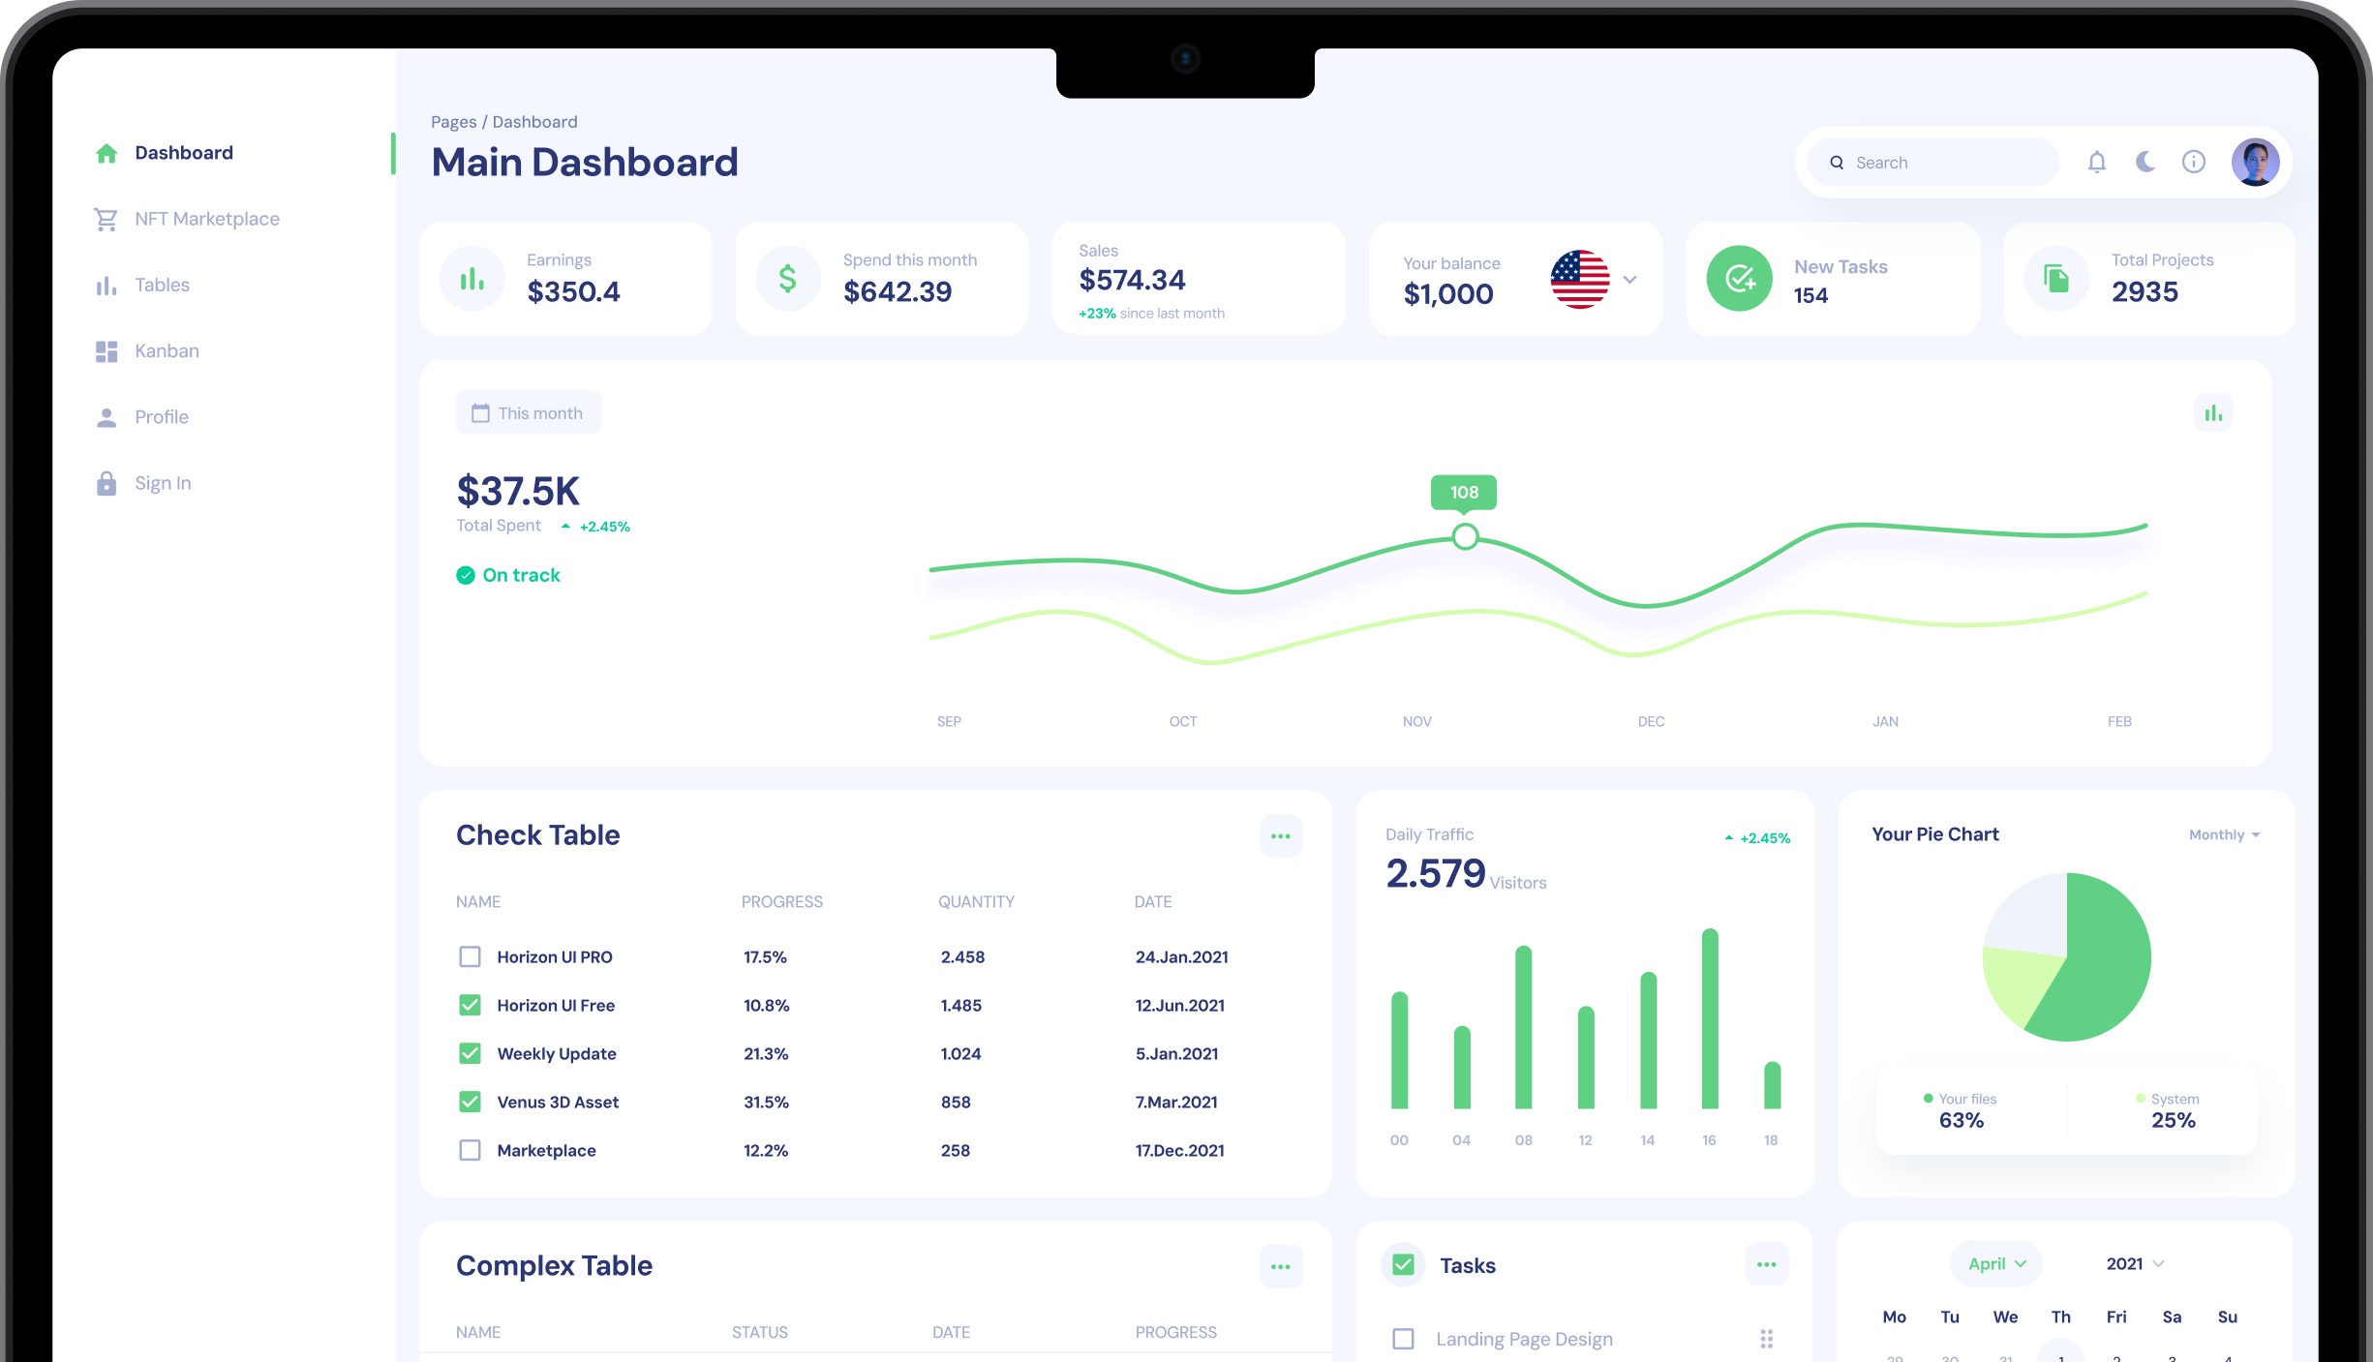The image size is (2373, 1362).
Task: Click the dollar icon on Spend card
Action: pyautogui.click(x=788, y=280)
